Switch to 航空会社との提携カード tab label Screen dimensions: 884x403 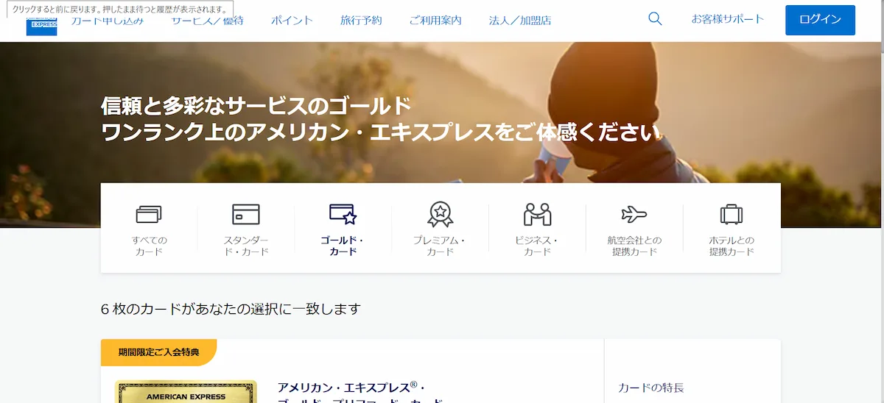[x=634, y=246]
